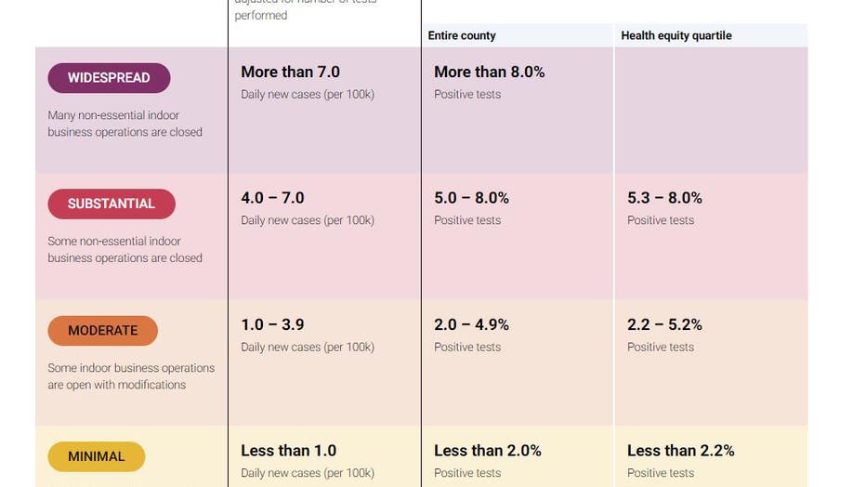Click the "2.0 – 4.9%" county positivity value

(x=471, y=324)
